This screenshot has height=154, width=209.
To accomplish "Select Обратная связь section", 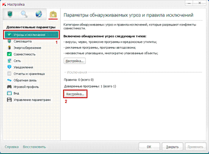I will (x=25, y=80).
